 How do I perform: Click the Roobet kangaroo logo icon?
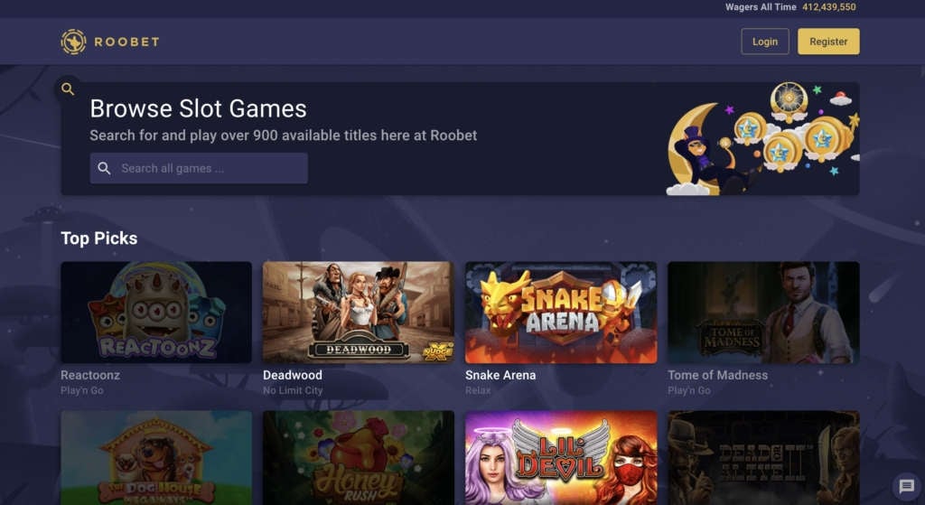(x=73, y=42)
